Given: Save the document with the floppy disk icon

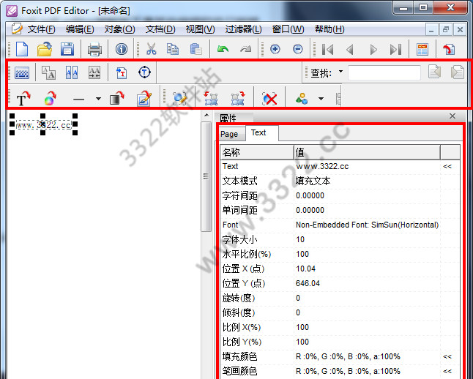Looking at the screenshot, I should [67, 49].
